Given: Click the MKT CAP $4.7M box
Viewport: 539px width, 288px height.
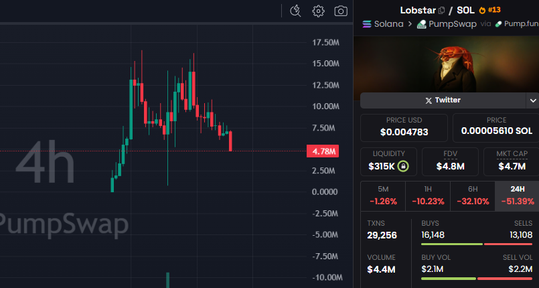Looking at the screenshot, I should (x=512, y=161).
